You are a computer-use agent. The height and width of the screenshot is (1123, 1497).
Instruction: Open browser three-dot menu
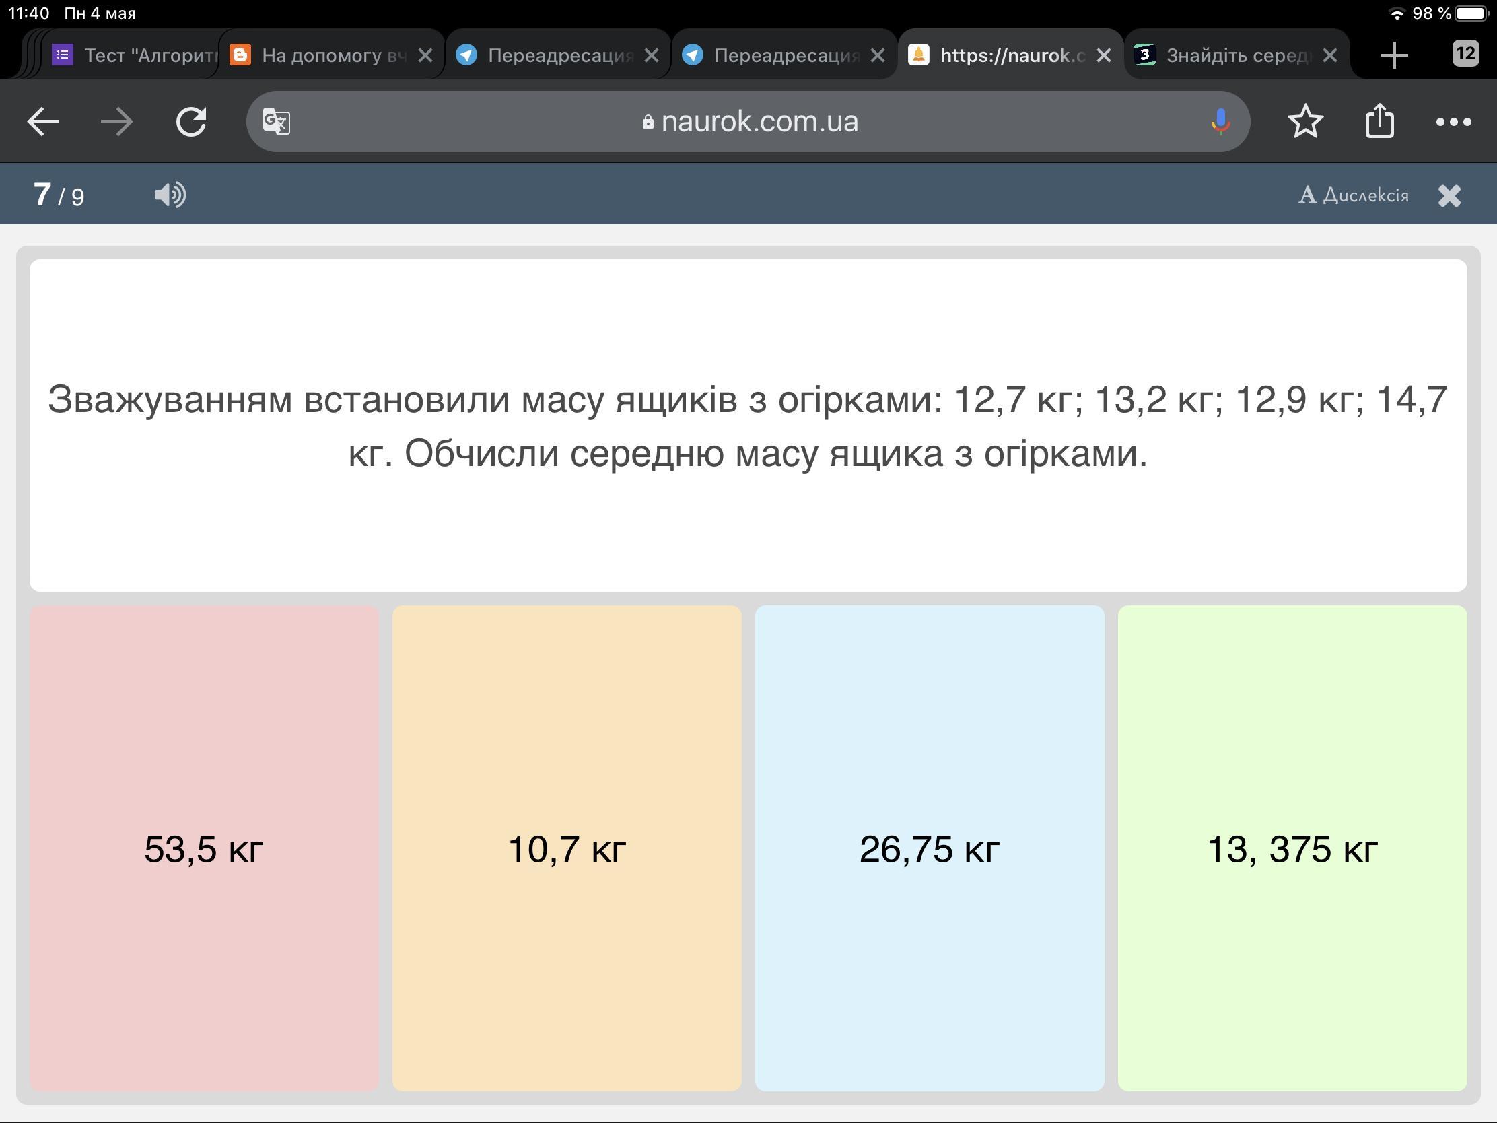click(1453, 122)
